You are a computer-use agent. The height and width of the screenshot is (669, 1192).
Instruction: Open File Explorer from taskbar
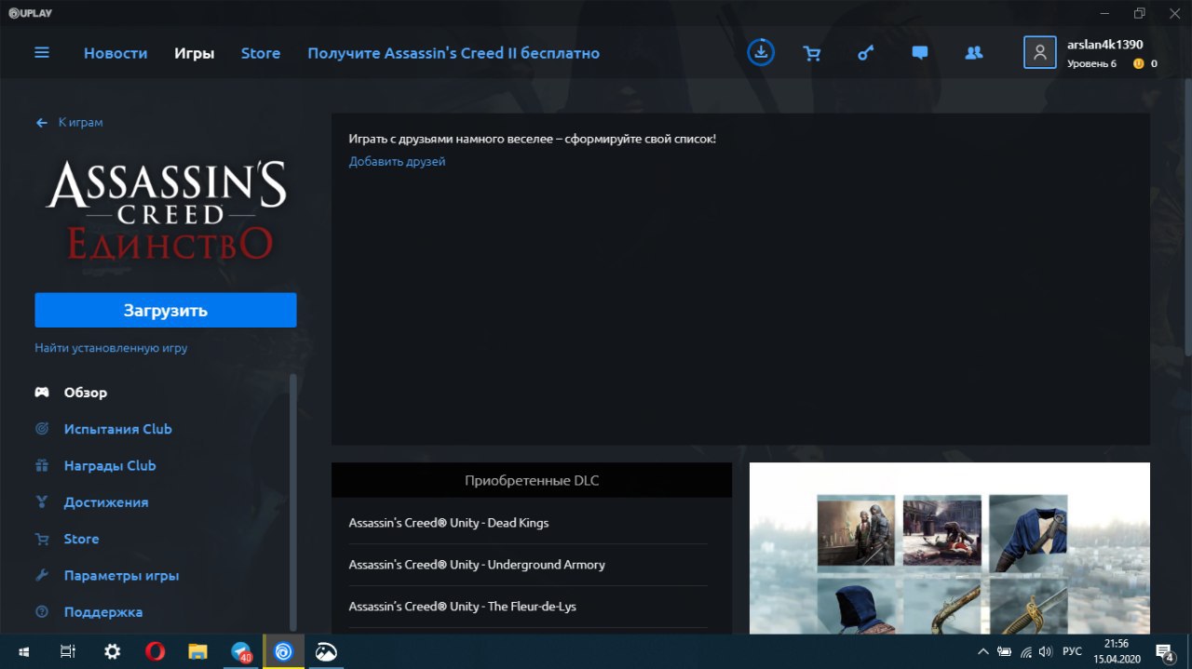[197, 651]
